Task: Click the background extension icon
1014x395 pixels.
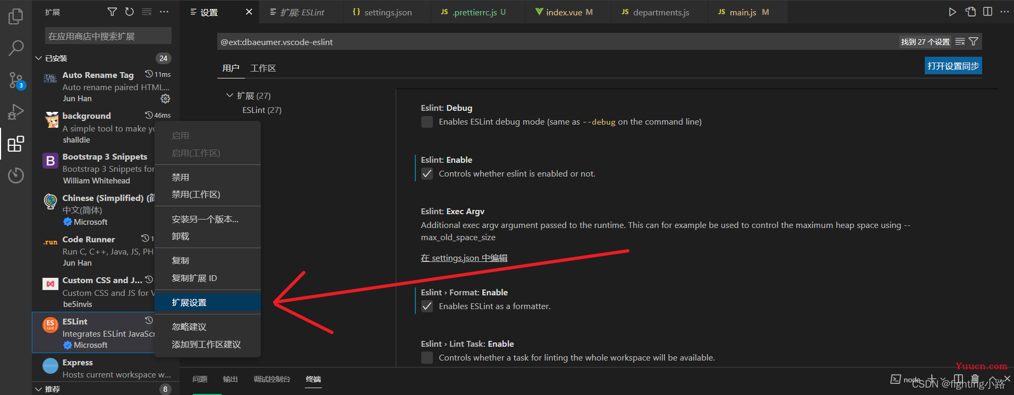Action: point(51,120)
